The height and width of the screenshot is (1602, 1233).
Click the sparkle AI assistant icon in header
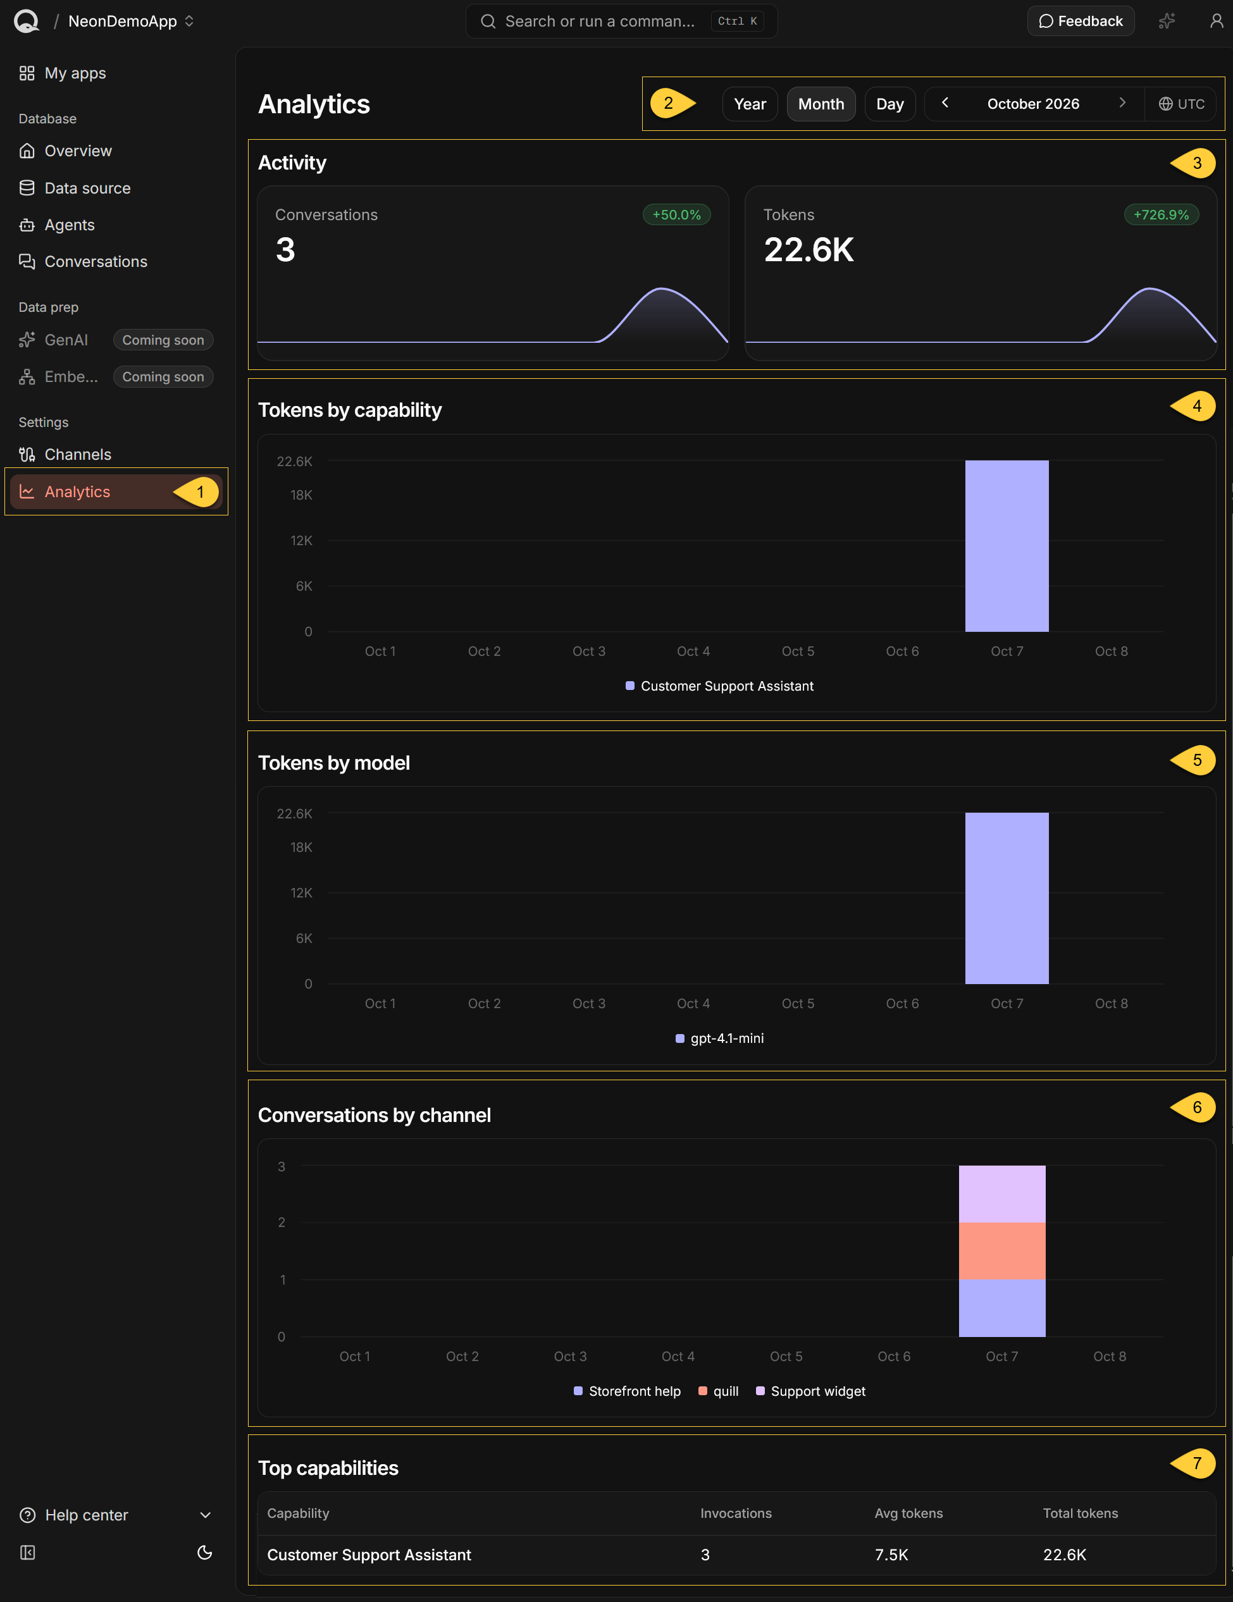(x=1166, y=22)
